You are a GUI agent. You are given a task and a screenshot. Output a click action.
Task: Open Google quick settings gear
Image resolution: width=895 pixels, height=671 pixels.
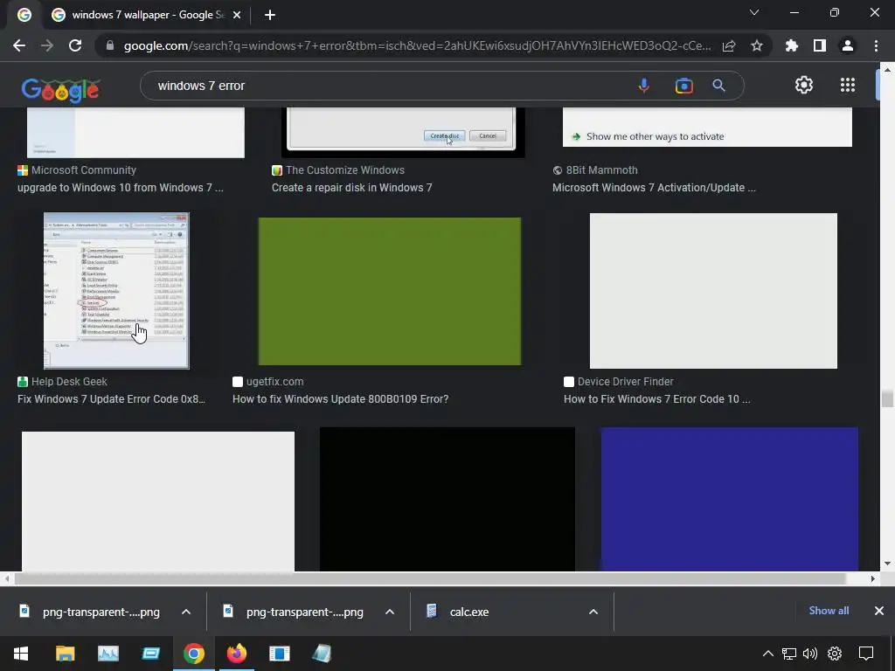[804, 85]
